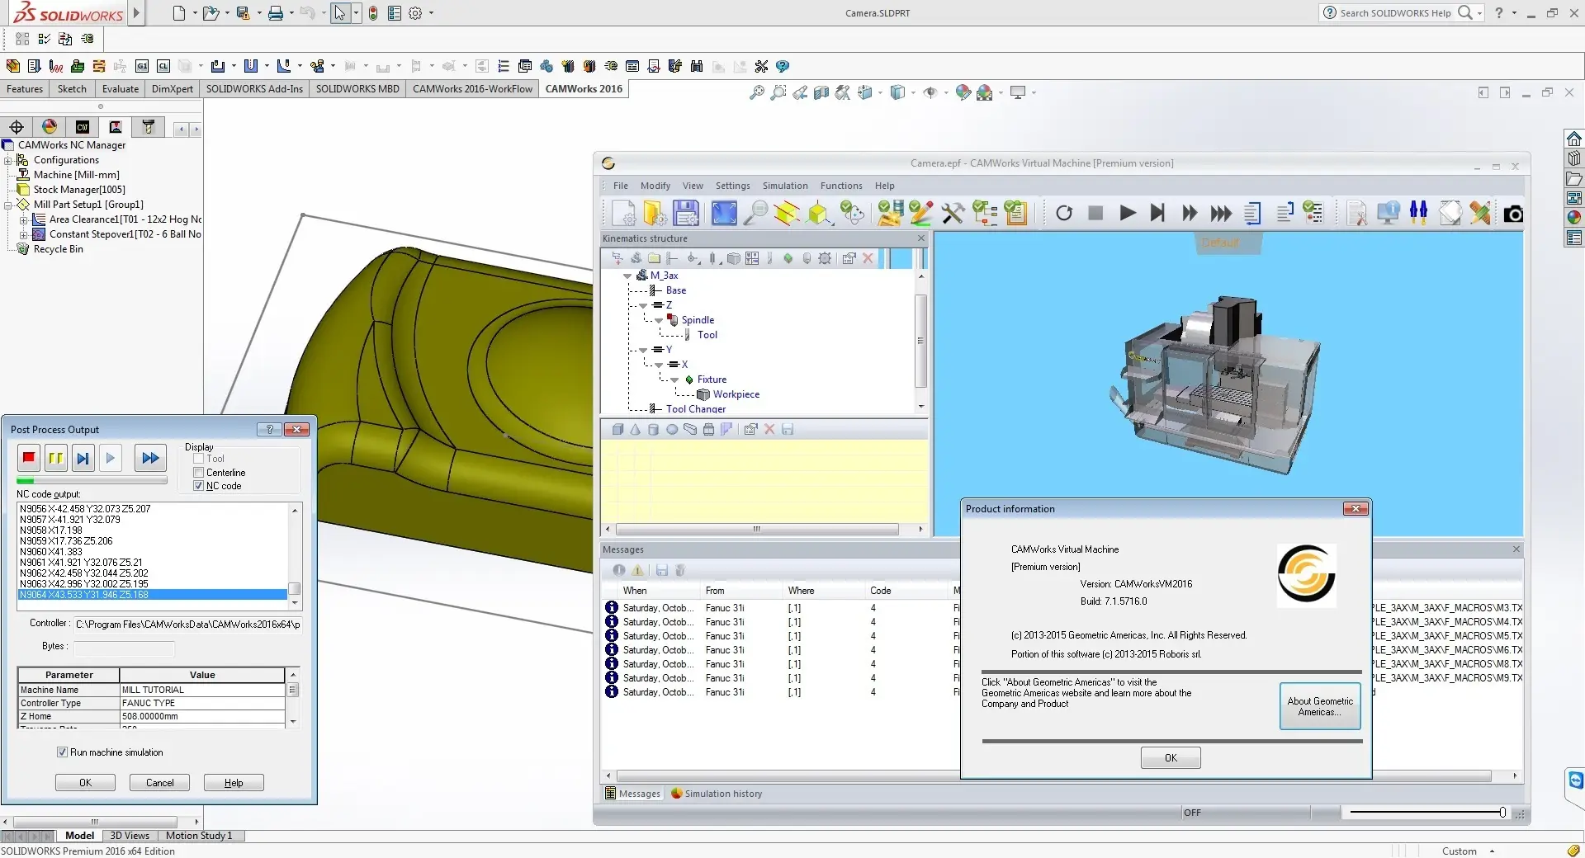Cancel the Post Process Output dialog
The image size is (1585, 858).
pyautogui.click(x=159, y=783)
